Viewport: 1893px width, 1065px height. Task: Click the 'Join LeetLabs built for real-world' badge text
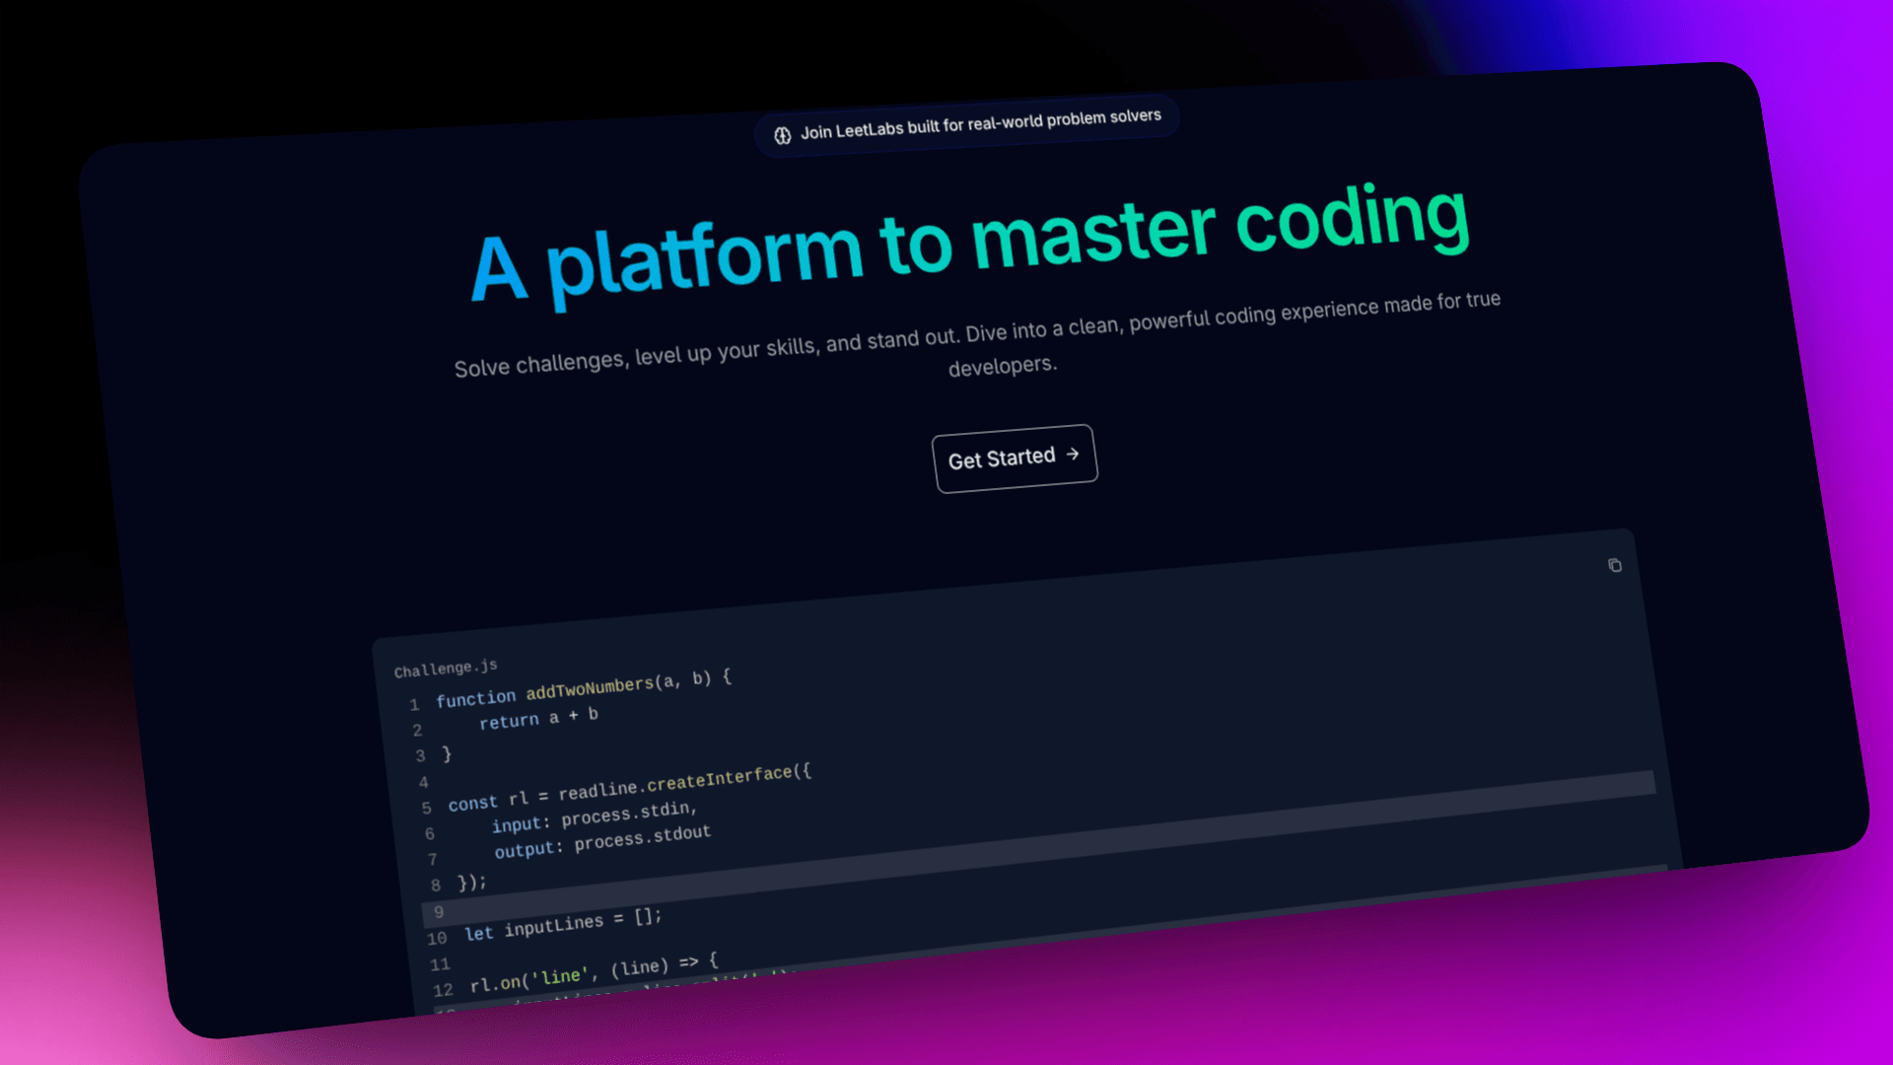coord(980,124)
